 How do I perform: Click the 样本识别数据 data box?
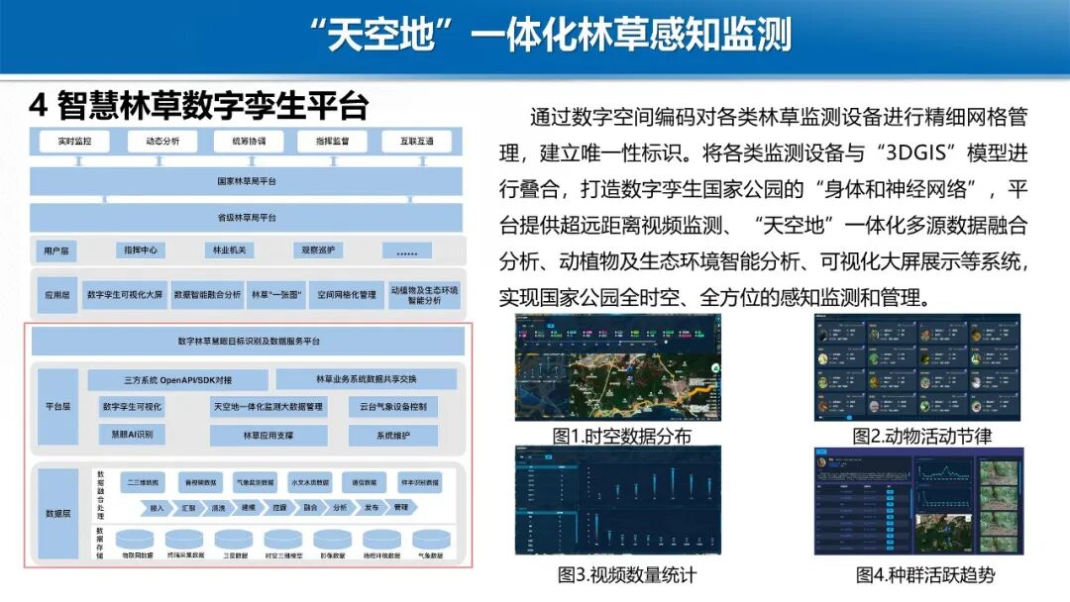[420, 482]
